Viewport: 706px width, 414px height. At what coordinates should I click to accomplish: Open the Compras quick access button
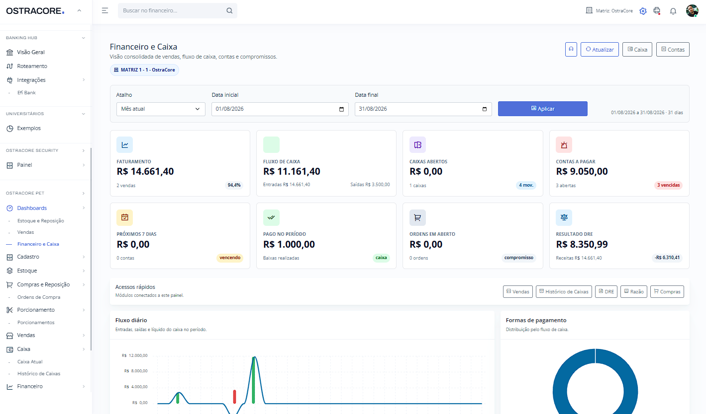click(x=667, y=291)
